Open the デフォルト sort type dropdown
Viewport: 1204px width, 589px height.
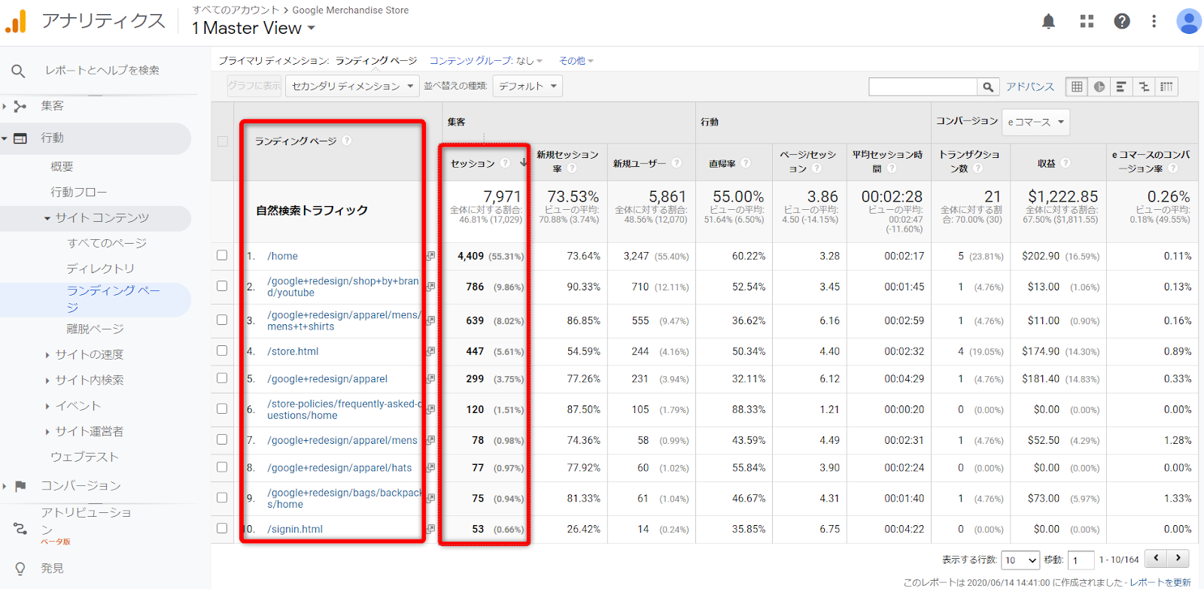coord(528,87)
